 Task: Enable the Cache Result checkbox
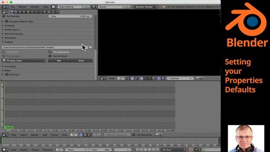click(50, 56)
